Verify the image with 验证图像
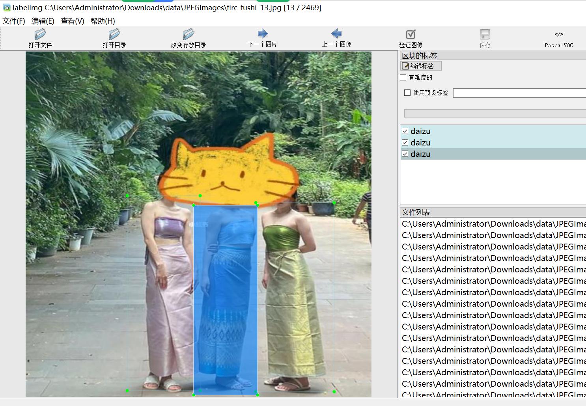This screenshot has width=586, height=406. (x=411, y=39)
